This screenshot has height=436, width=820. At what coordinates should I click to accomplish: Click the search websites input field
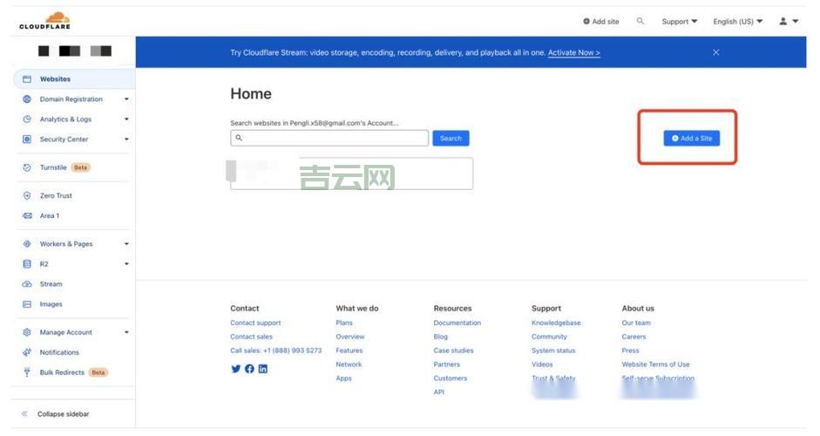point(329,138)
